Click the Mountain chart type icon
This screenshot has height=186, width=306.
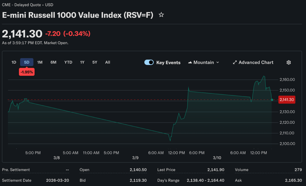pos(190,62)
